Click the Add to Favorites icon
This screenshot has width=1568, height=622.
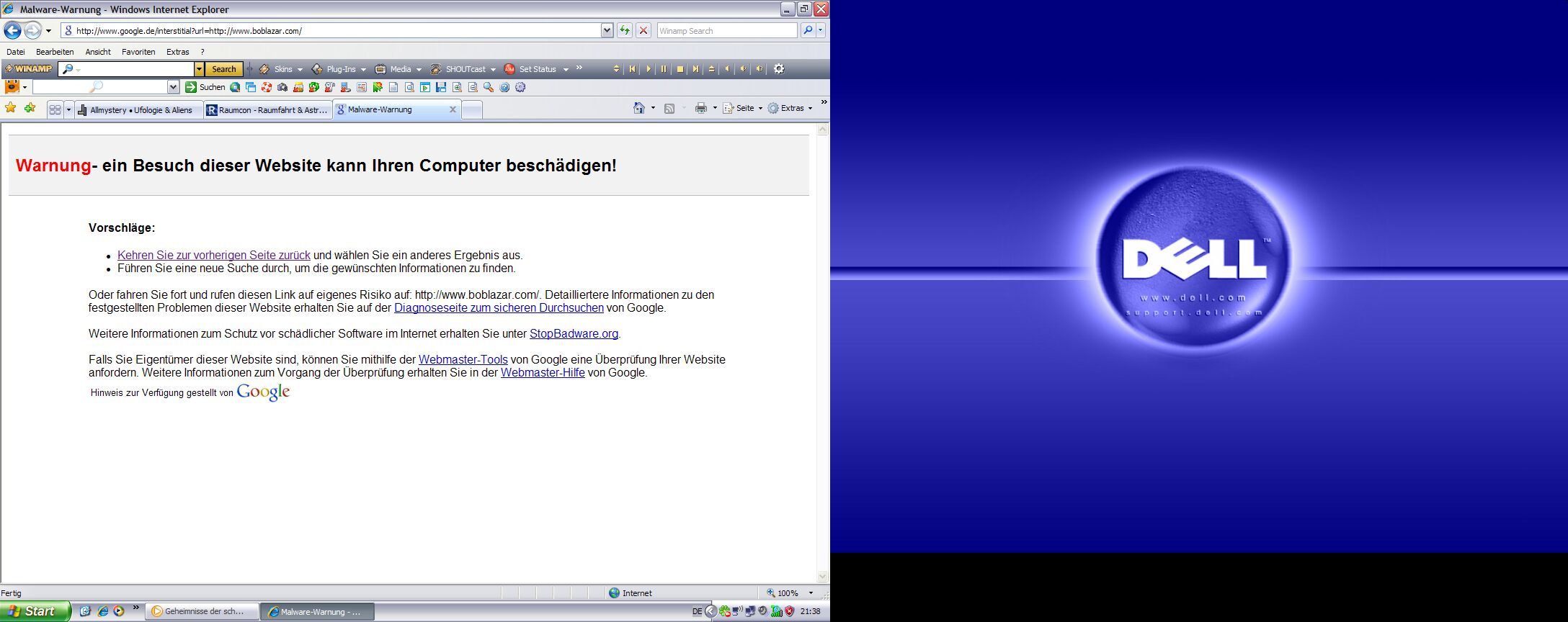30,108
